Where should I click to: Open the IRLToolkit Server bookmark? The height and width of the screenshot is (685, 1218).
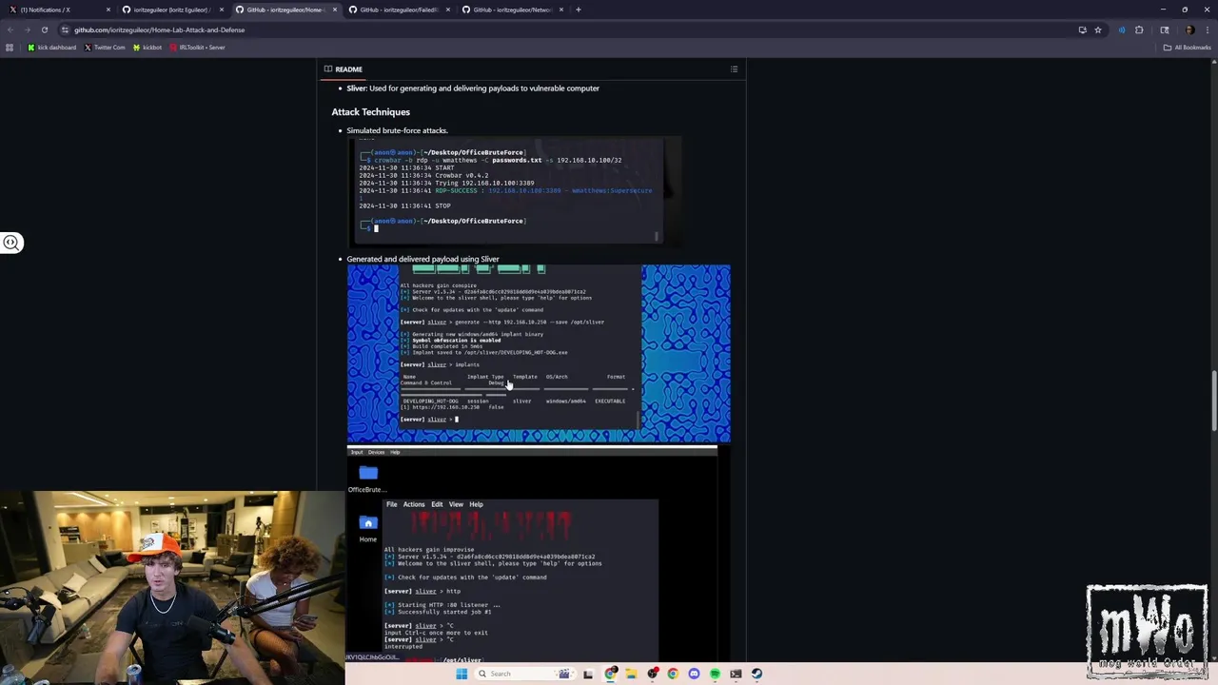[197, 47]
